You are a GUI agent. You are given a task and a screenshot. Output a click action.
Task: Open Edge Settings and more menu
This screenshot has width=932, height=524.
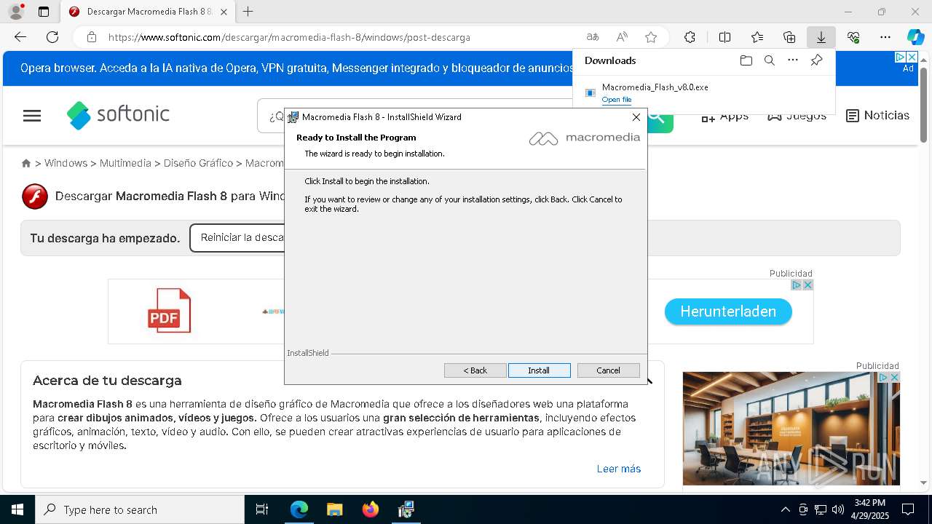pyautogui.click(x=885, y=37)
